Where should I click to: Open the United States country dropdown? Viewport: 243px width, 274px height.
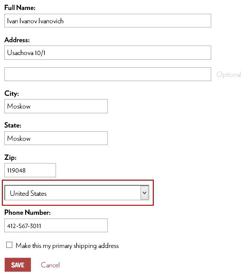tap(77, 192)
